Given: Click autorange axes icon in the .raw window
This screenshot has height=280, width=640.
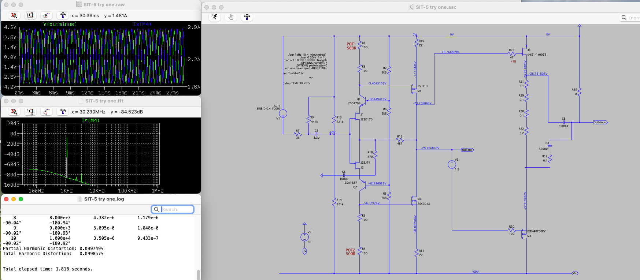Looking at the screenshot, I should click(30, 15).
